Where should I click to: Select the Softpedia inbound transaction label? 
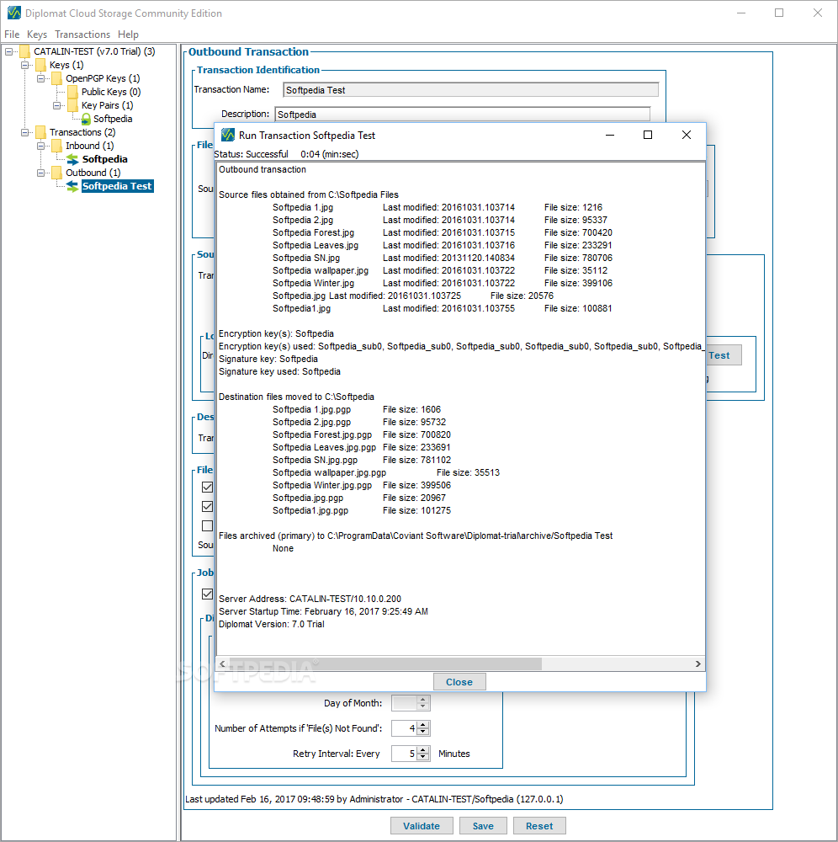point(104,159)
